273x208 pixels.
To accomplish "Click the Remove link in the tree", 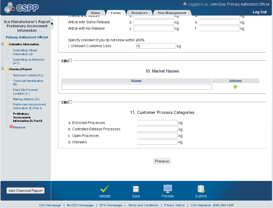I will [x=19, y=127].
